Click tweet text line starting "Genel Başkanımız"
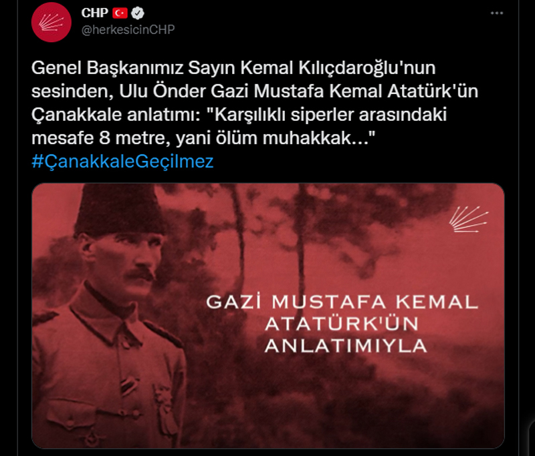The image size is (535, 456). coord(233,68)
